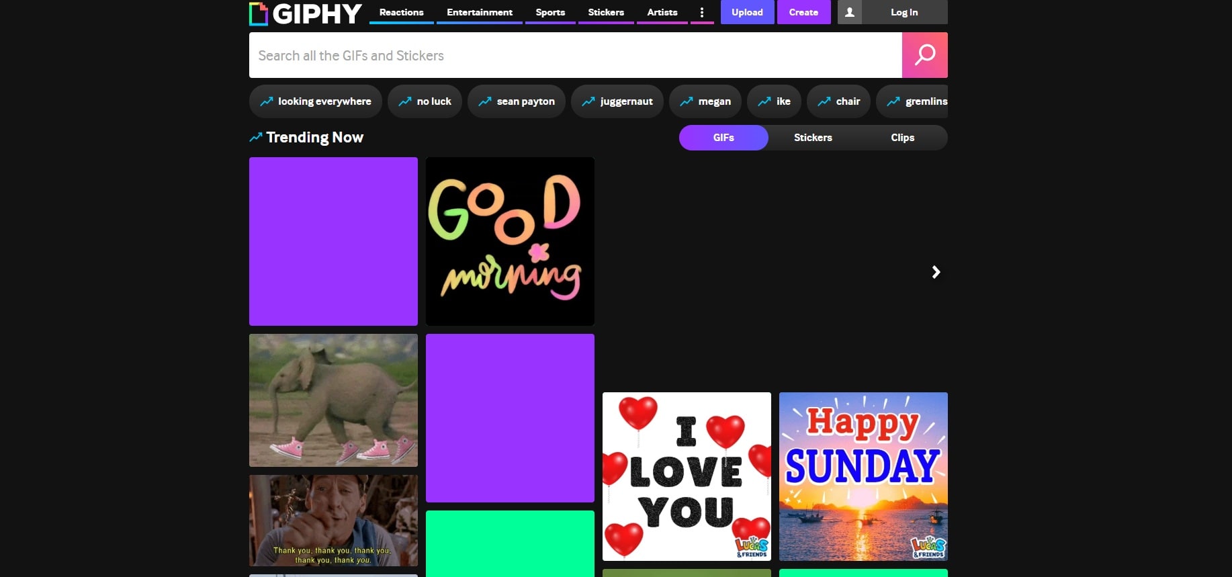Open the Entertainment category
This screenshot has height=577, width=1232.
click(479, 12)
